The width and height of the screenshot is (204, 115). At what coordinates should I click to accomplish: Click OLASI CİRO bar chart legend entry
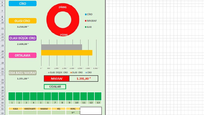[x=76, y=72]
